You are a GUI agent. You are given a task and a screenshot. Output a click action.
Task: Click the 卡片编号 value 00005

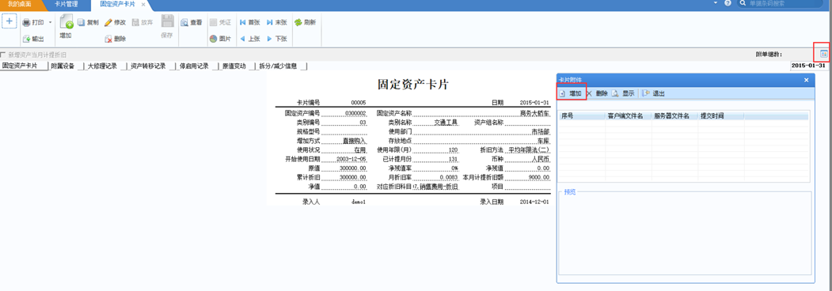click(x=359, y=102)
